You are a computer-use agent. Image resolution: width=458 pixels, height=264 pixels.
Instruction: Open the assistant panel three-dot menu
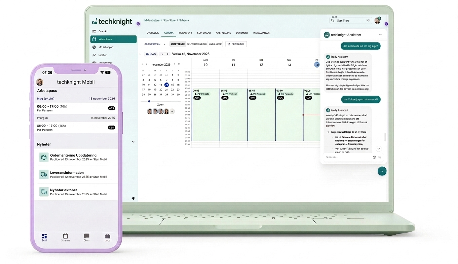pyautogui.click(x=380, y=35)
